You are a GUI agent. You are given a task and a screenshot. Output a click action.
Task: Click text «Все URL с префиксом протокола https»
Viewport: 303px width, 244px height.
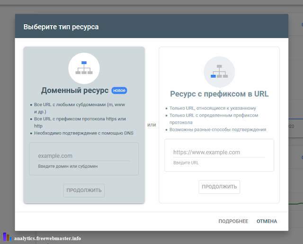point(75,119)
